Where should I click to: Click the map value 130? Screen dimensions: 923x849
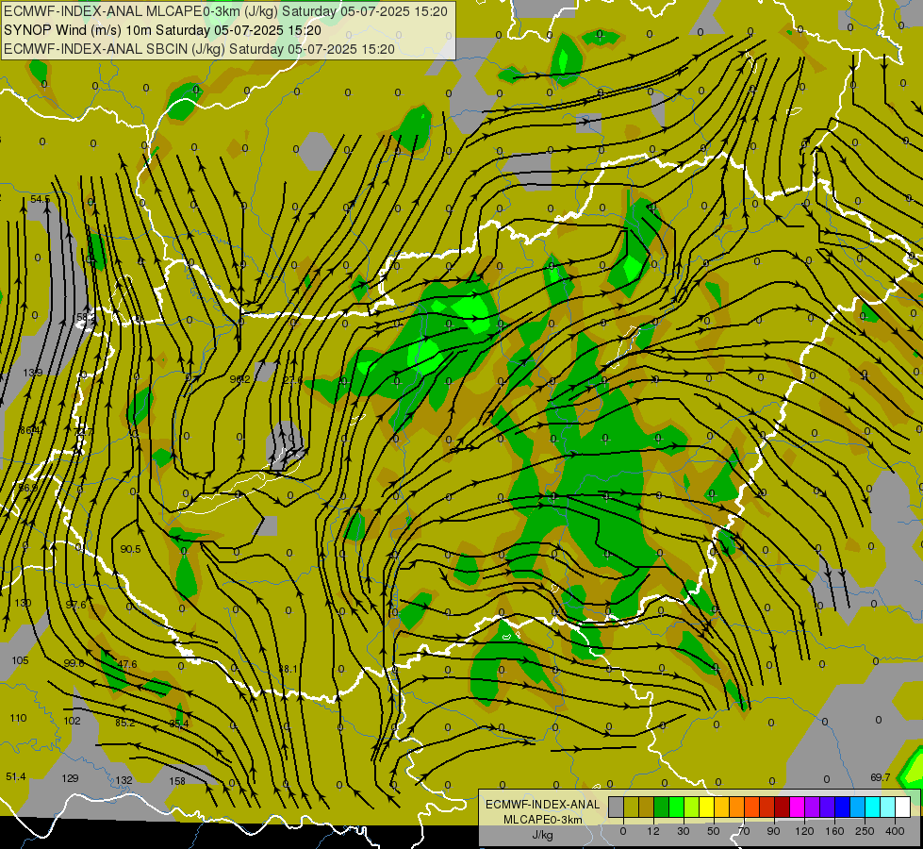(23, 604)
